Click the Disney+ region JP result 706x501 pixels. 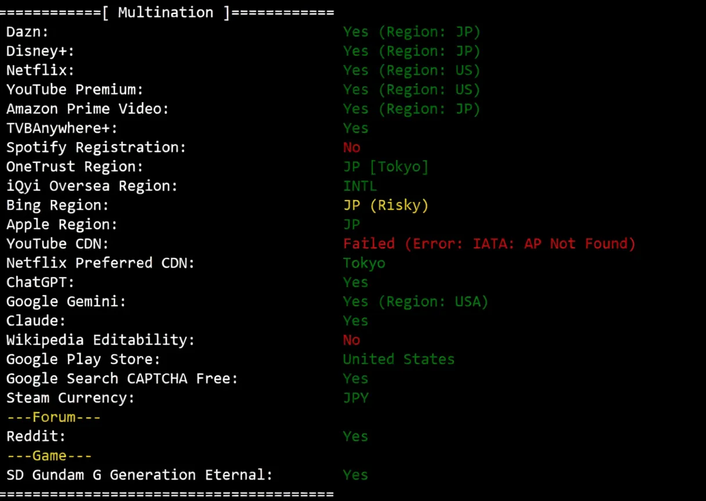point(412,52)
